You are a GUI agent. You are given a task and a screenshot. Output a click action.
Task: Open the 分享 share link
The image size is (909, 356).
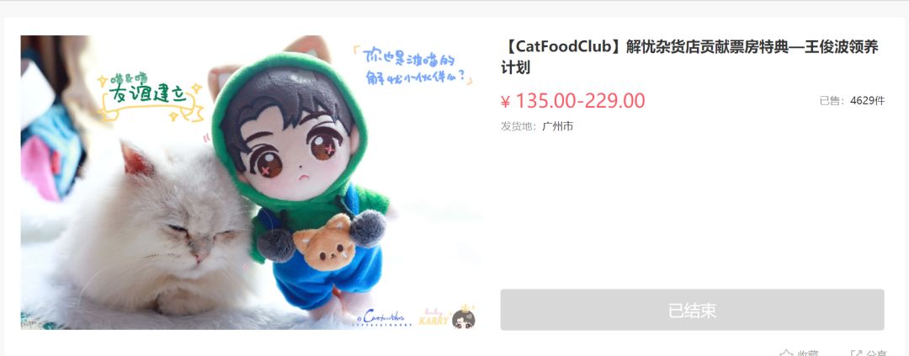tap(876, 353)
